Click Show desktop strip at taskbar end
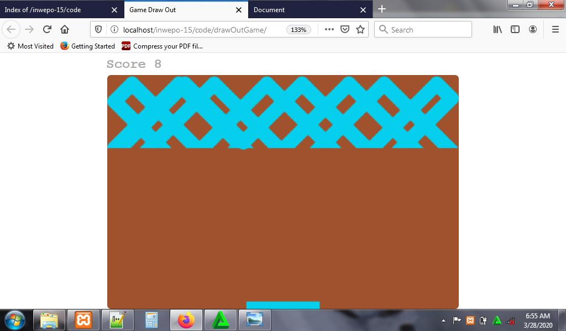Screen dimensions: 566x331 coord(563,320)
